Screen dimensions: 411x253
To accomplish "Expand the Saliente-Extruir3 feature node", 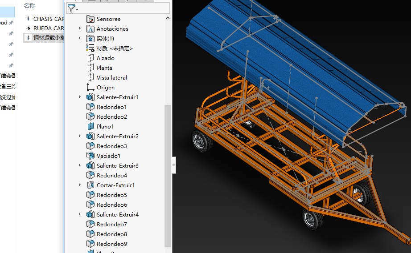I will point(80,165).
